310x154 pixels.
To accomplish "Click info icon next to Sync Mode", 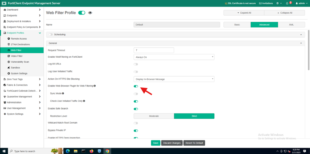I will point(63,93).
